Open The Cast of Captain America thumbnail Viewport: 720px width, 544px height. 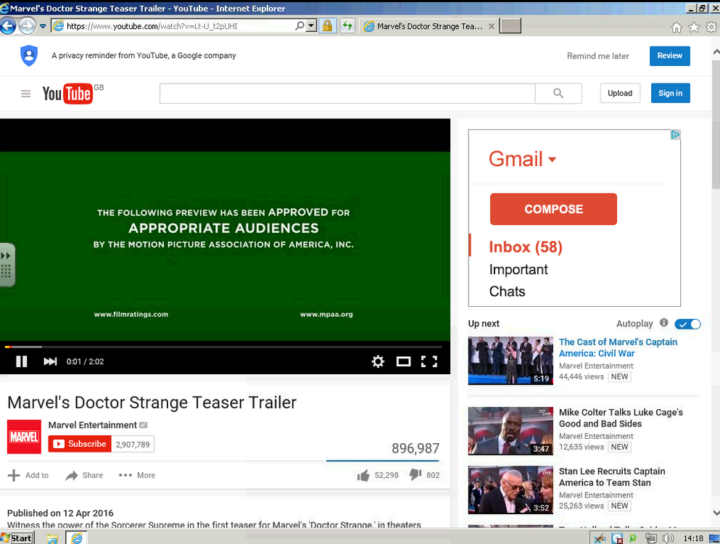(x=510, y=360)
